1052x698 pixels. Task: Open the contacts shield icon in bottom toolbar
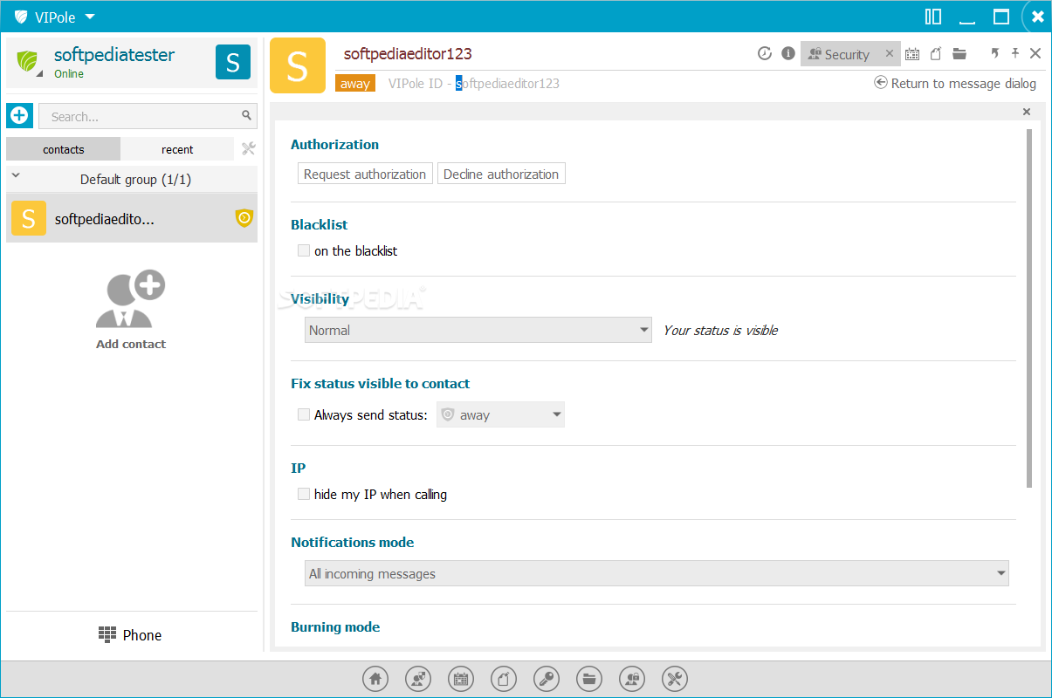(x=418, y=679)
